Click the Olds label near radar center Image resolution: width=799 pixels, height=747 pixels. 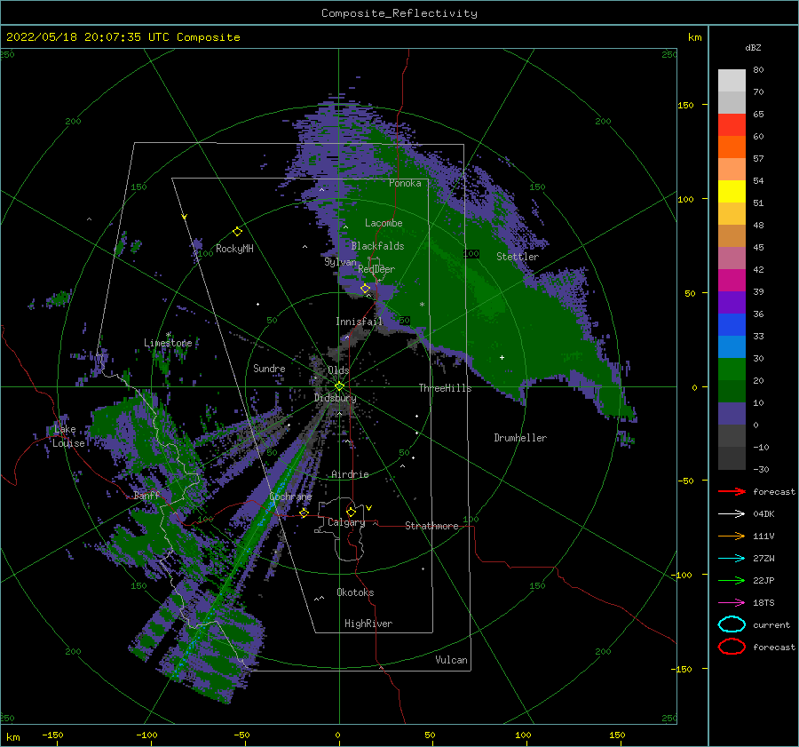[338, 370]
